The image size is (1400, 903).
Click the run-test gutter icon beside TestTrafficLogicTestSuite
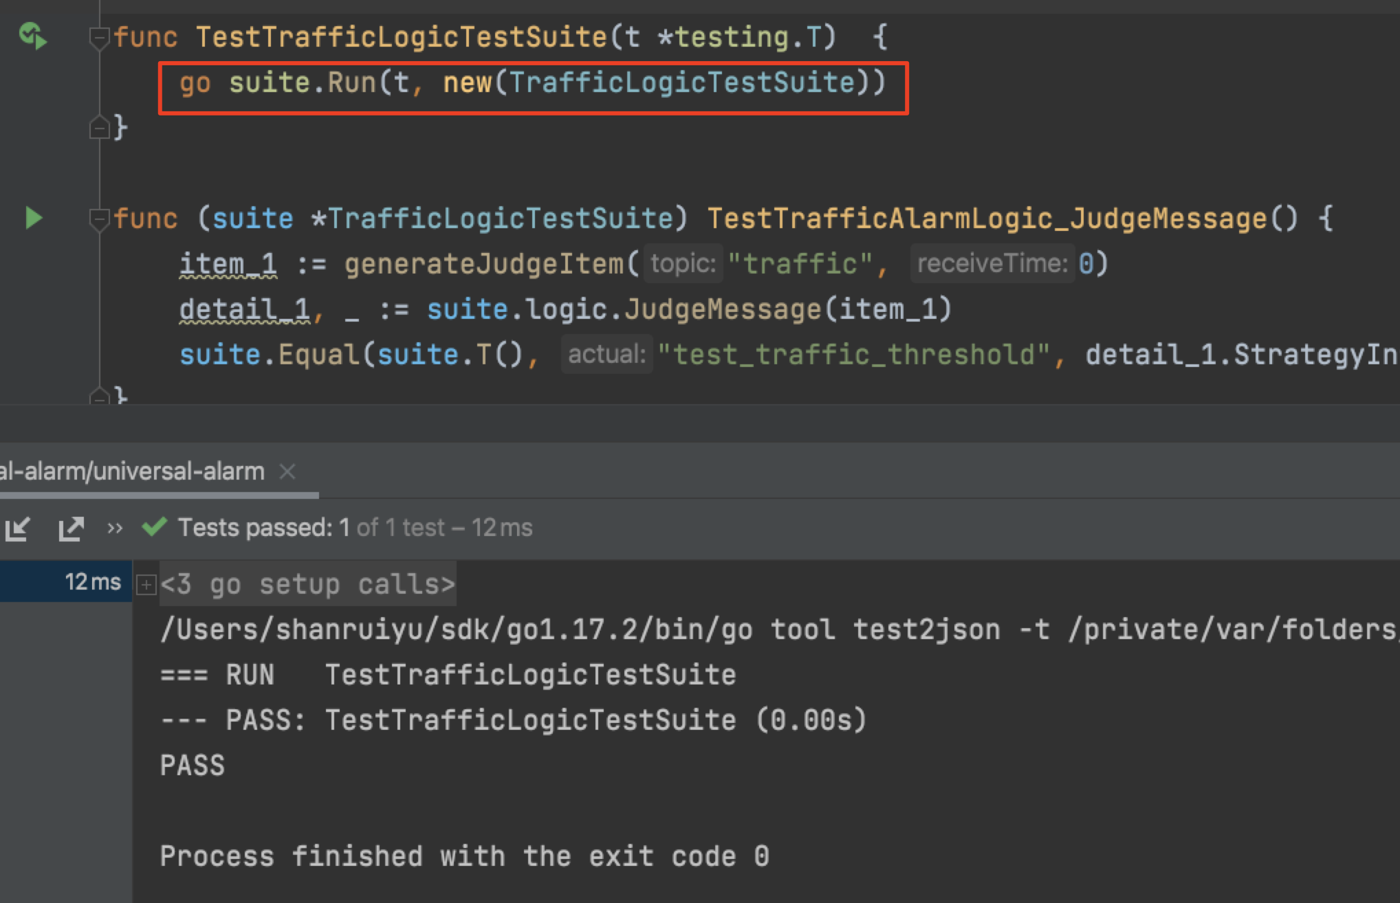point(32,36)
